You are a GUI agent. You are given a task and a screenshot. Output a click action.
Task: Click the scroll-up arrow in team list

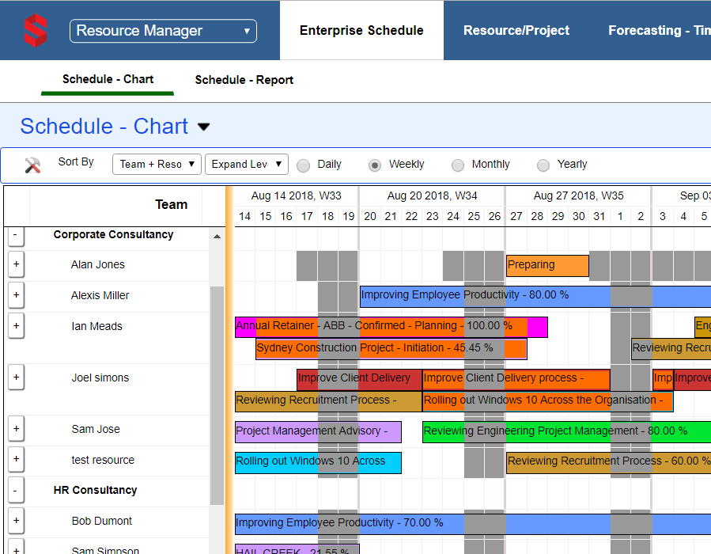tap(217, 237)
